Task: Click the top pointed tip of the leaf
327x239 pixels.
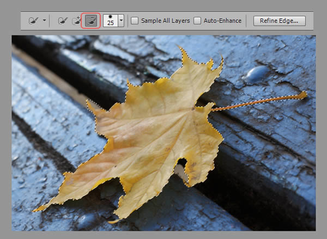Action: [182, 49]
